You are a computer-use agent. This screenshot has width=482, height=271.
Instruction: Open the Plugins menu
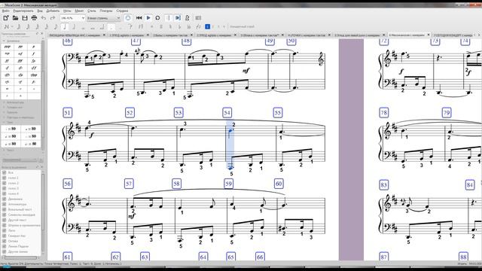pyautogui.click(x=106, y=11)
